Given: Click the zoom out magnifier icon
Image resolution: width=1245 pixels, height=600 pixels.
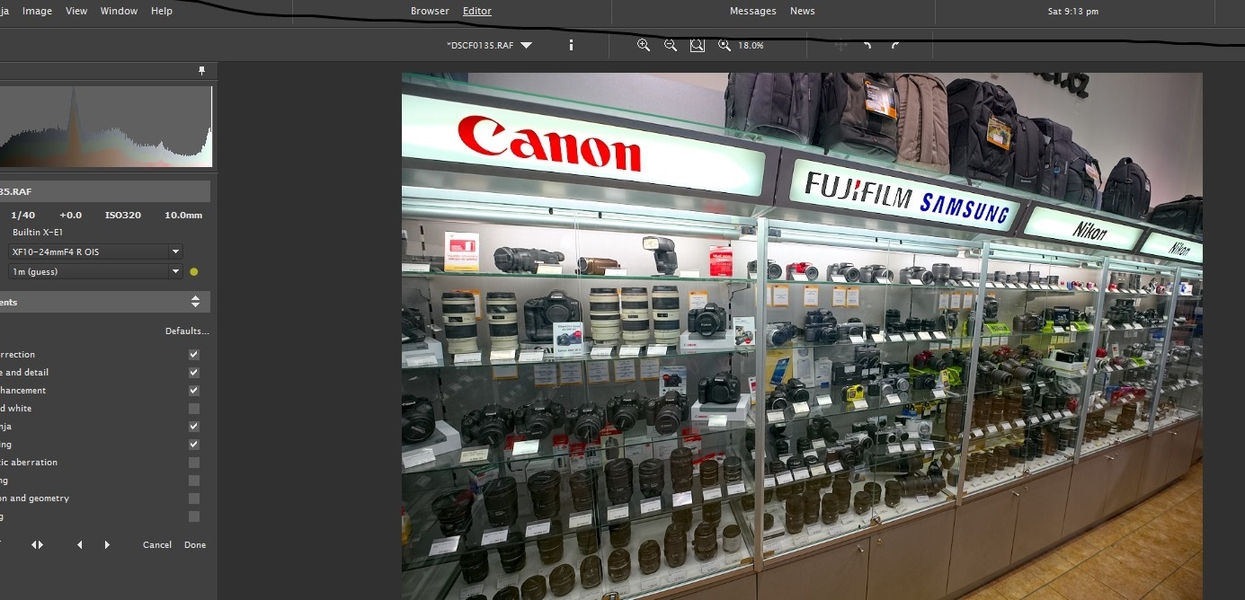Looking at the screenshot, I should pos(670,45).
